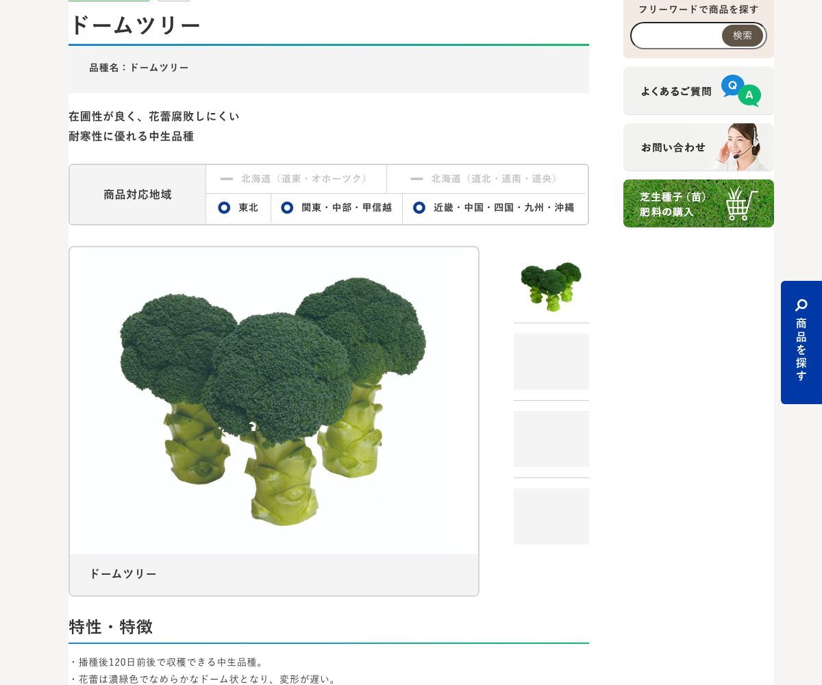The width and height of the screenshot is (822, 685).
Task: Select the second empty thumbnail slot
Action: 551,362
